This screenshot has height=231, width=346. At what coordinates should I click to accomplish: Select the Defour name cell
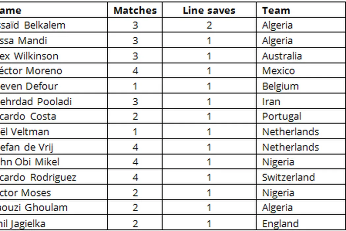click(29, 86)
